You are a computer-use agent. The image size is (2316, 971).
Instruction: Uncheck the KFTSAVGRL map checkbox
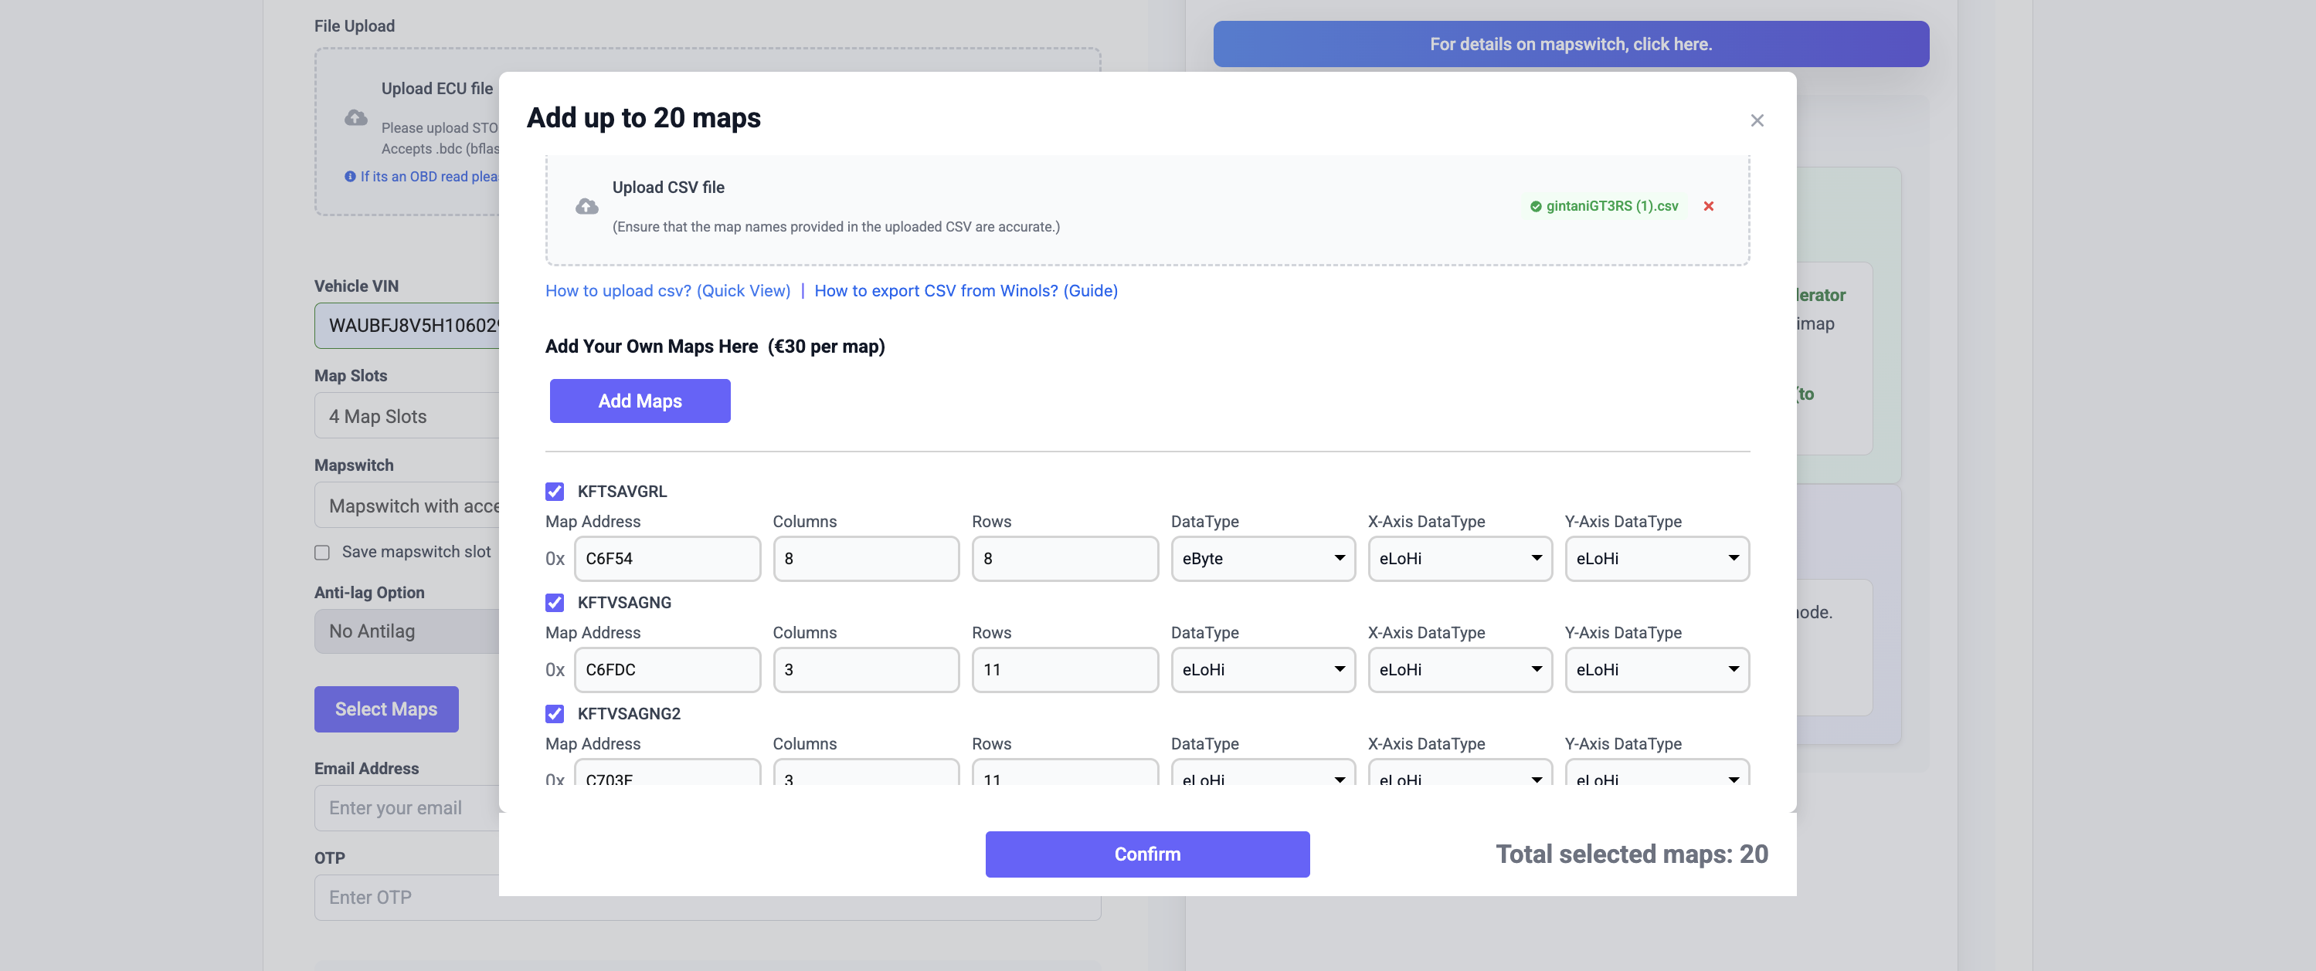click(x=554, y=492)
